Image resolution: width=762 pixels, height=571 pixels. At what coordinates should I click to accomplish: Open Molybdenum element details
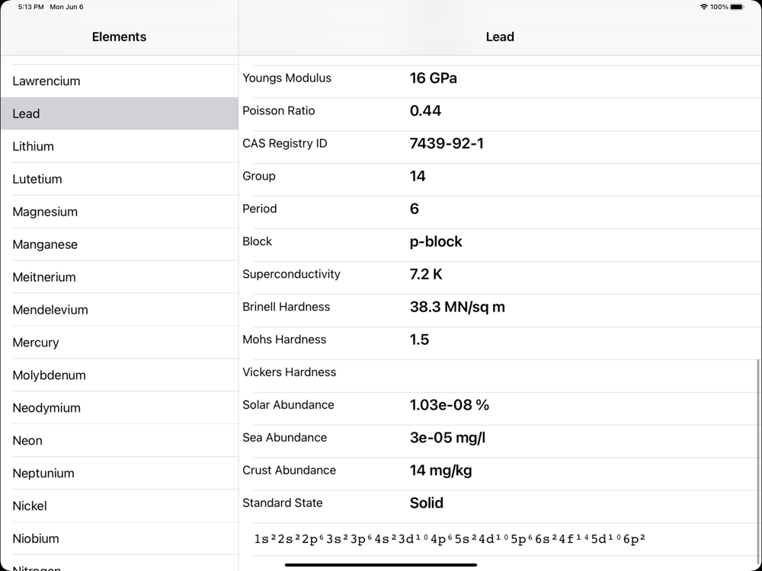tap(49, 375)
